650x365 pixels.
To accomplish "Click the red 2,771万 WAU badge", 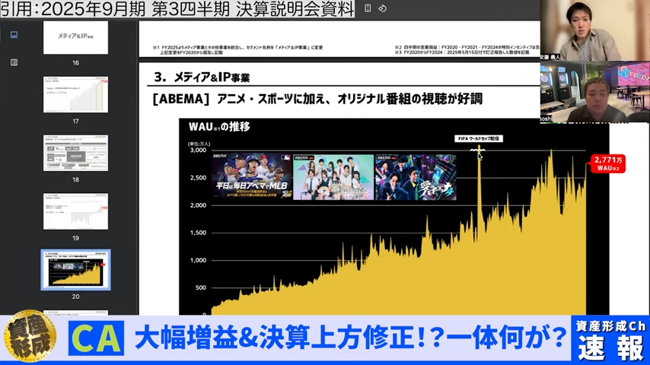I will (x=607, y=163).
